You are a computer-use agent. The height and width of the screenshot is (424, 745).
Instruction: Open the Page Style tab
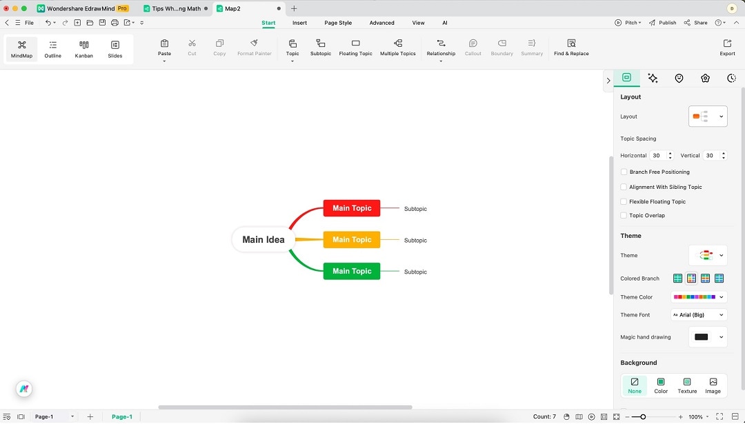click(x=337, y=22)
